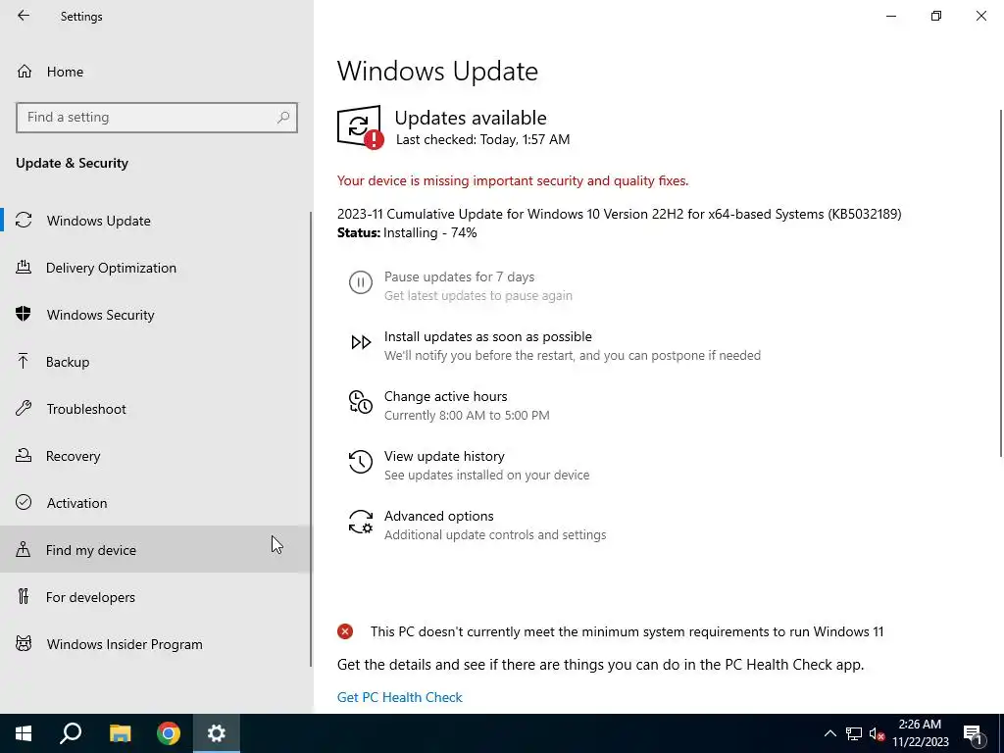Click the red missing security fixes warning

click(513, 181)
